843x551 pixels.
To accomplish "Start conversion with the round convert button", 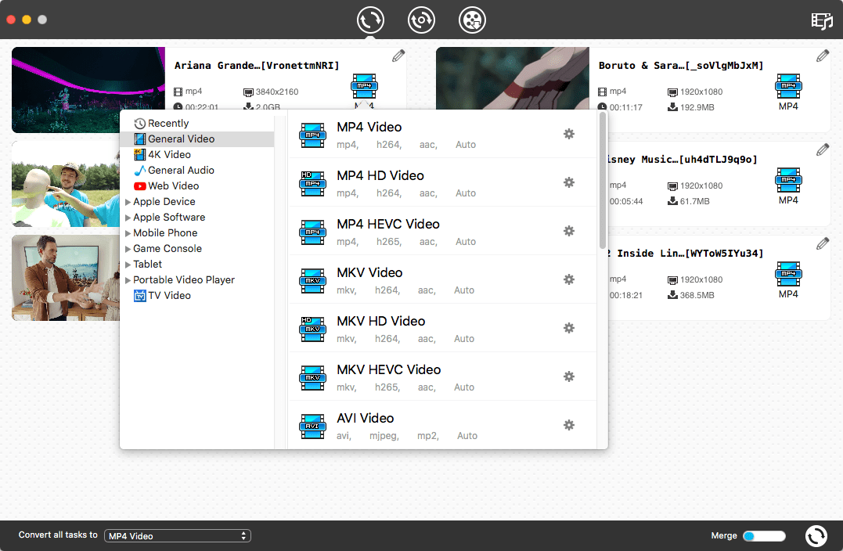I will point(816,536).
